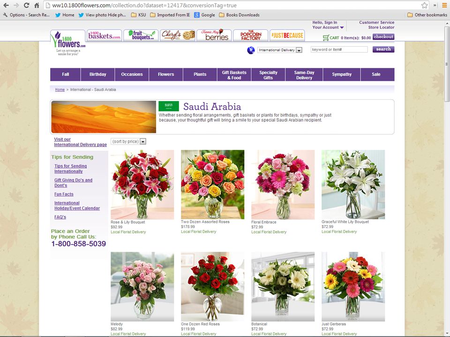Select One Dozen Red Roses photo
The width and height of the screenshot is (450, 337).
213,286
